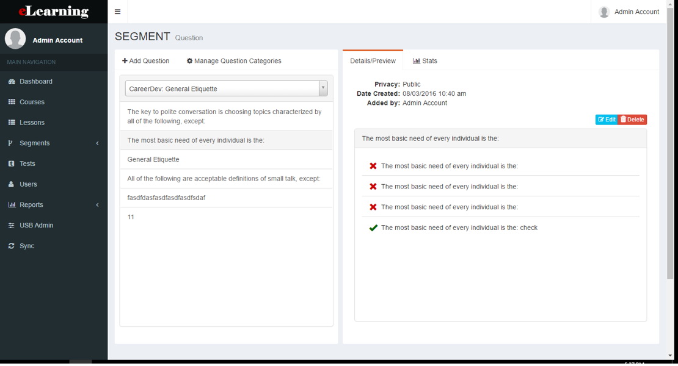Select the Lessons list icon
The height and width of the screenshot is (366, 678).
(13, 122)
